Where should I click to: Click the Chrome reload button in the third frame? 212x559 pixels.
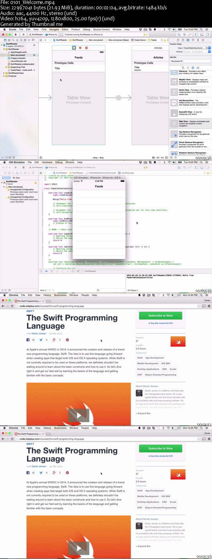pos(12,306)
